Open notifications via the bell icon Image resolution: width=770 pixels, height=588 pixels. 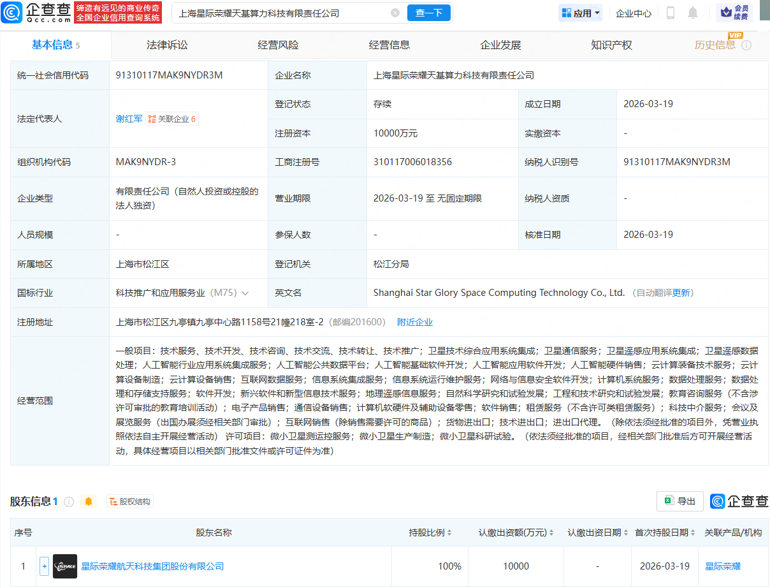click(x=692, y=12)
